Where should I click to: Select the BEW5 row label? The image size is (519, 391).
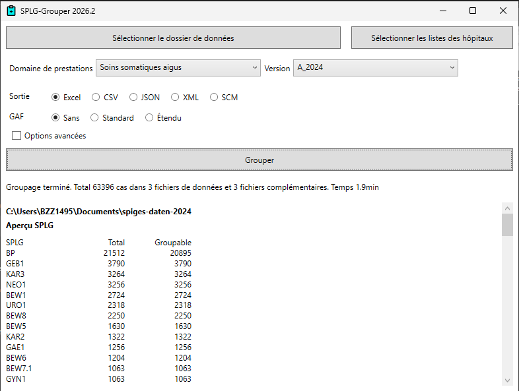pyautogui.click(x=16, y=326)
